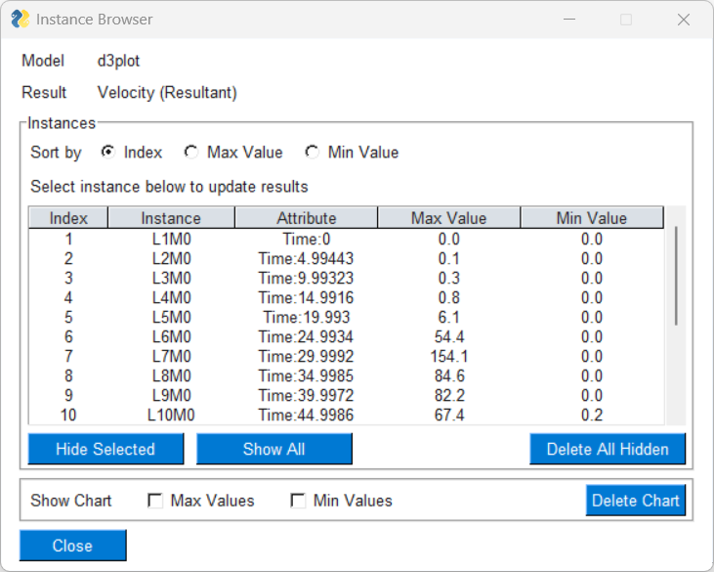714x572 pixels.
Task: Click the Index column header
Action: coord(68,218)
